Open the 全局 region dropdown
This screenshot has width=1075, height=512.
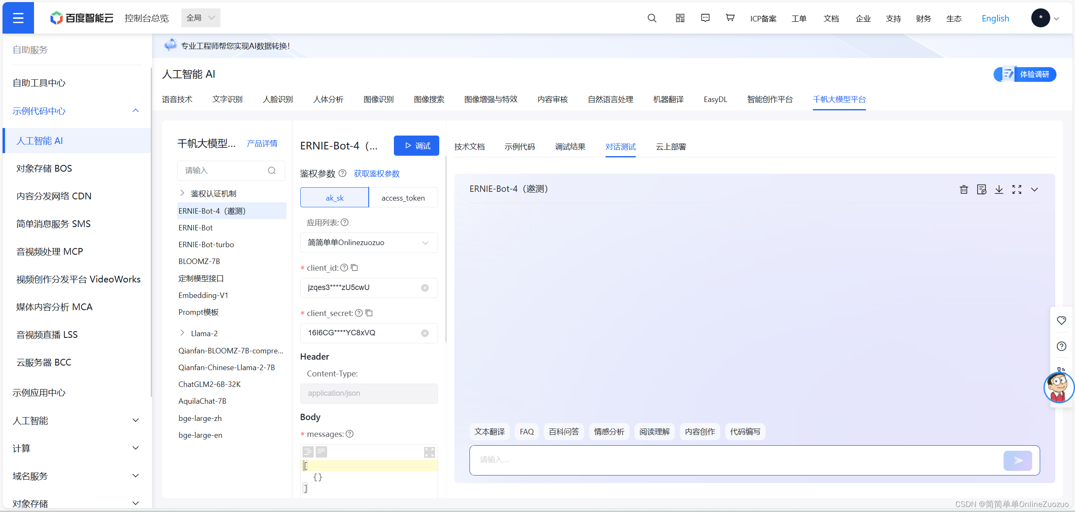point(201,18)
